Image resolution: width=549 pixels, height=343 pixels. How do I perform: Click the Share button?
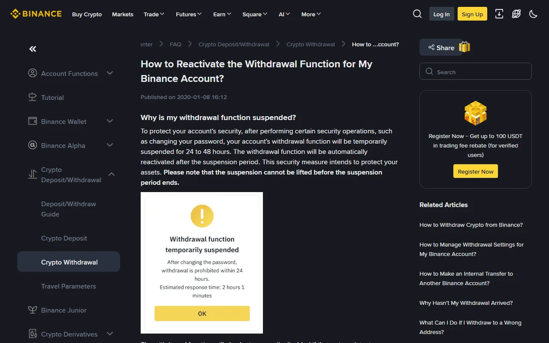(440, 48)
